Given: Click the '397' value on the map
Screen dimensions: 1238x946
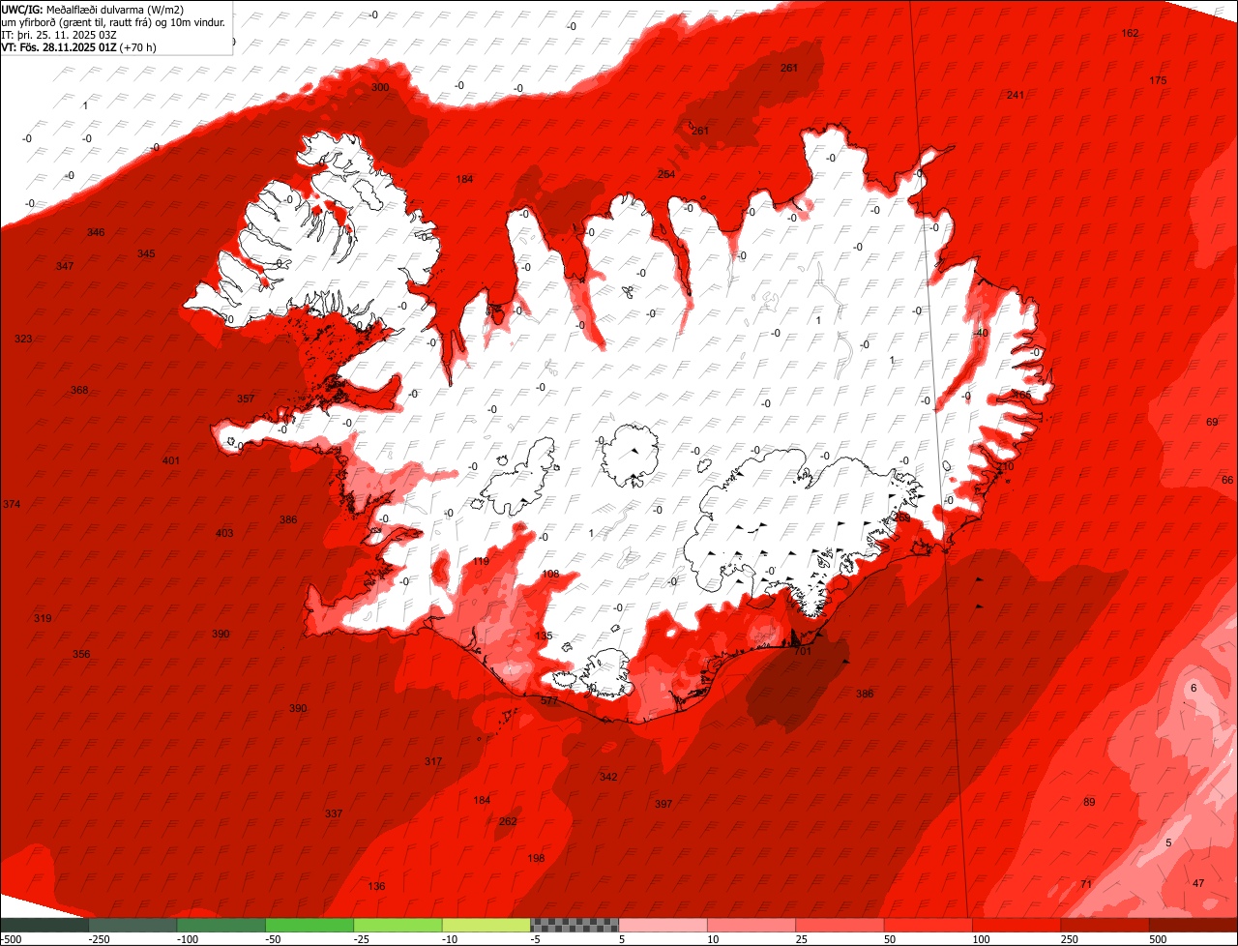Looking at the screenshot, I should 663,804.
